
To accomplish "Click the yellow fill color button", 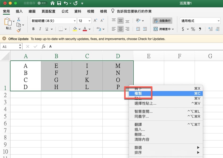I will pos(75,29).
